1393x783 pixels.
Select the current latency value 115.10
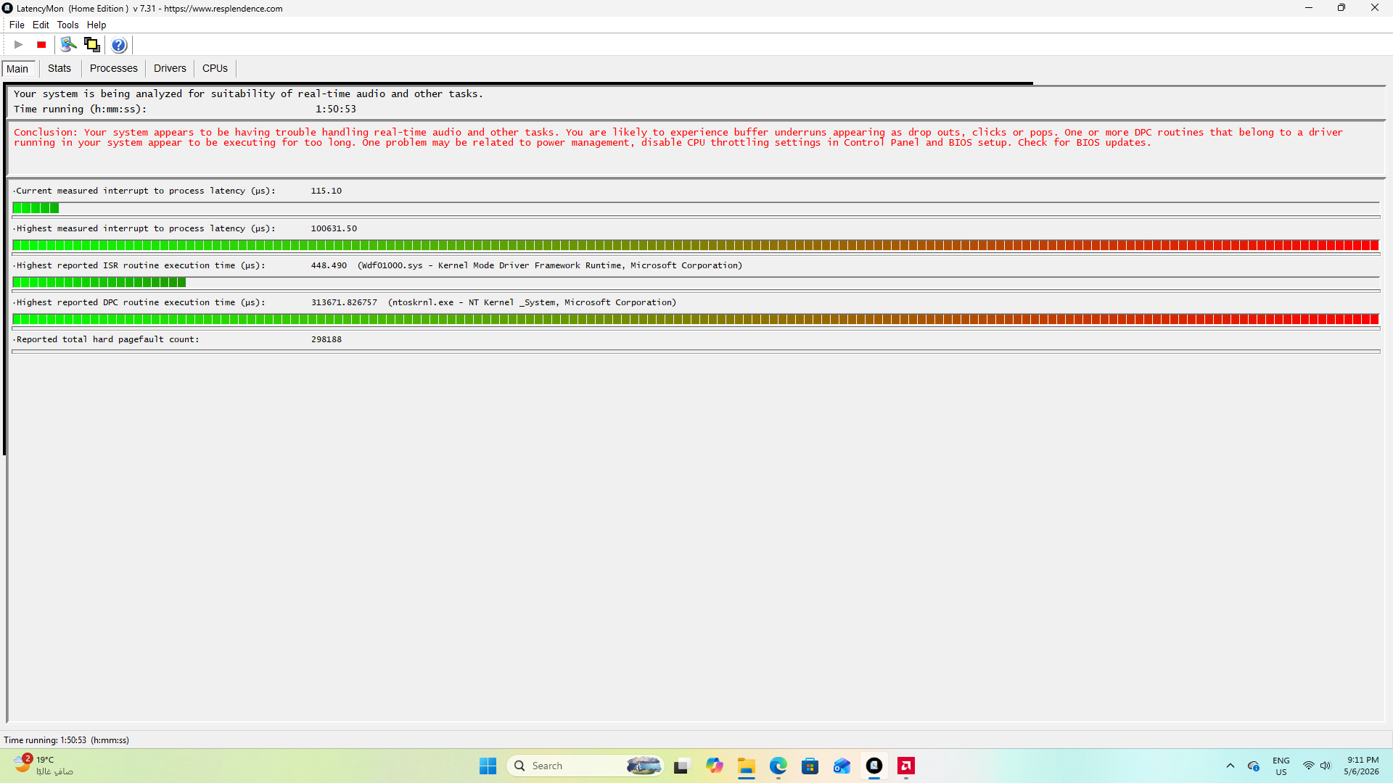pyautogui.click(x=326, y=191)
